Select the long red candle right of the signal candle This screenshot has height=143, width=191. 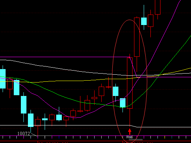click(x=137, y=44)
